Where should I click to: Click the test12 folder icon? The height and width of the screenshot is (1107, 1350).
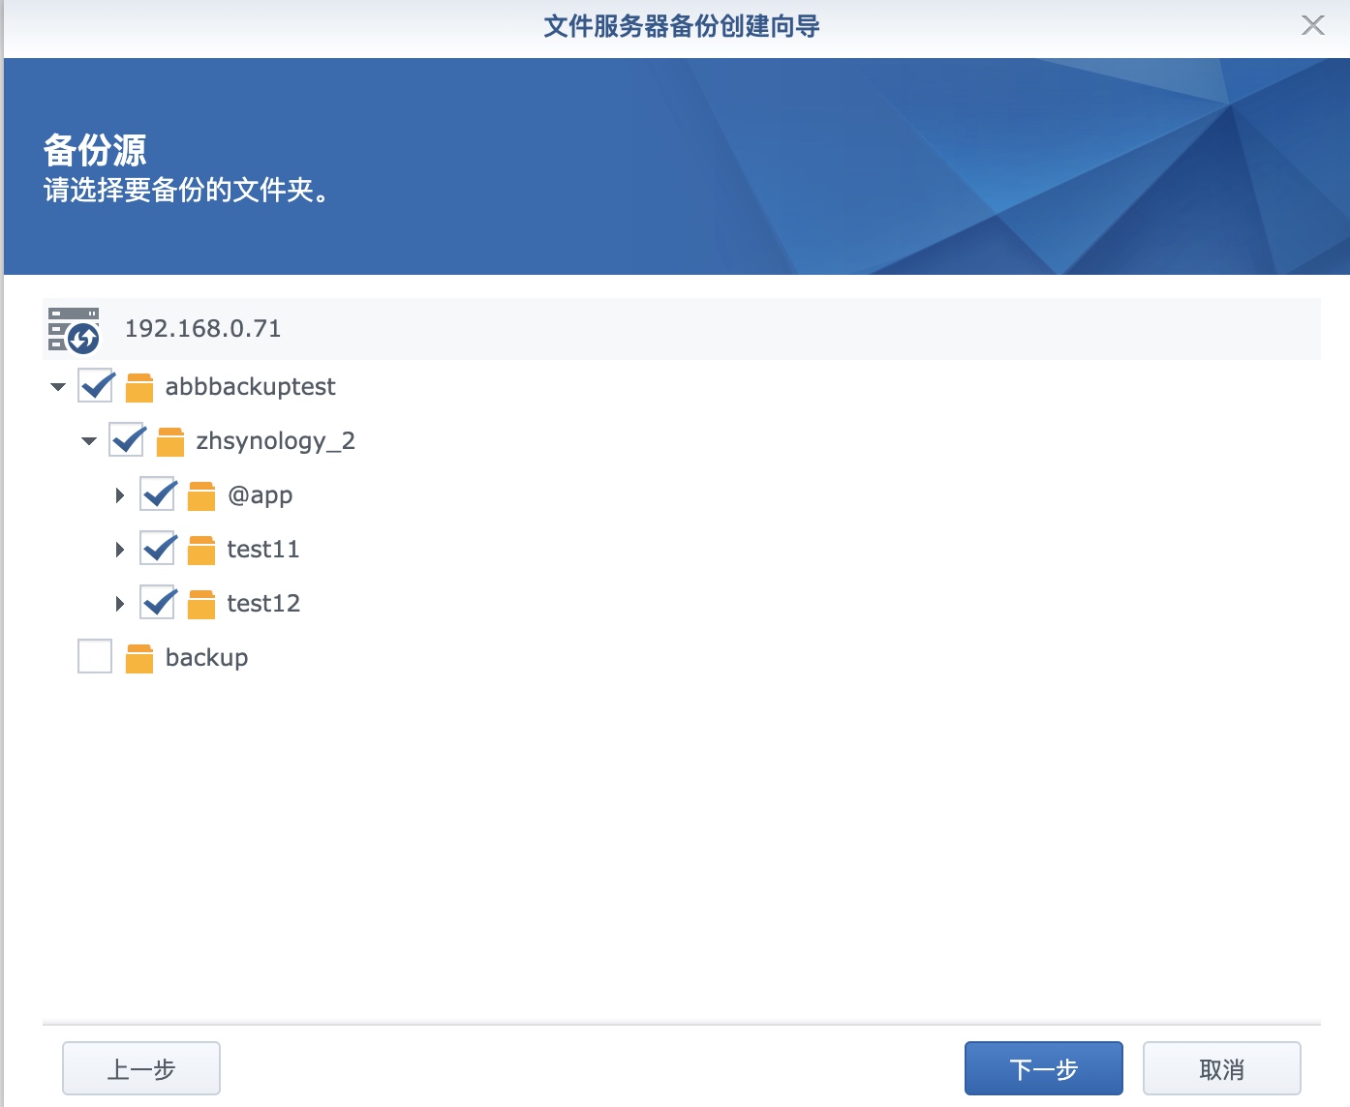[201, 604]
